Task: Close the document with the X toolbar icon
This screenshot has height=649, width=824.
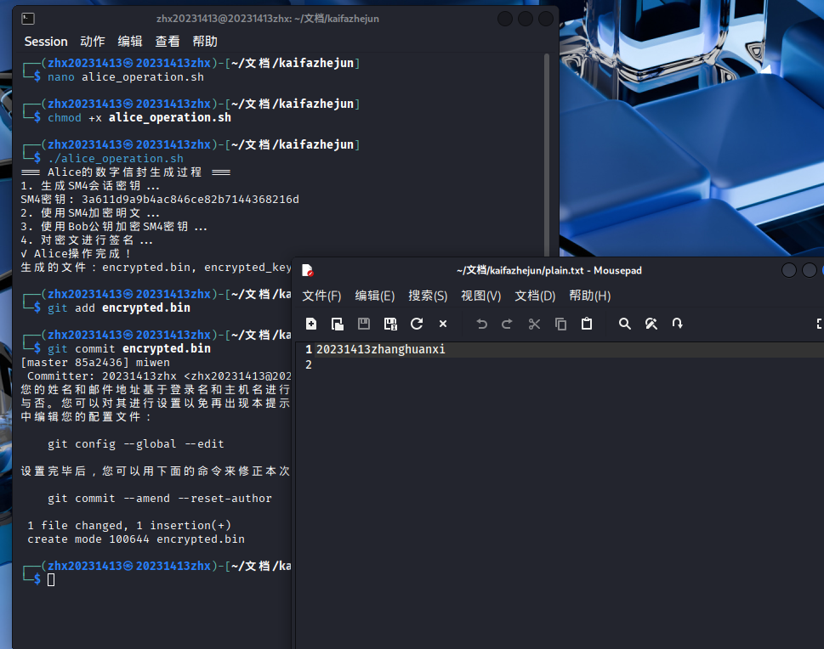Action: (x=443, y=324)
